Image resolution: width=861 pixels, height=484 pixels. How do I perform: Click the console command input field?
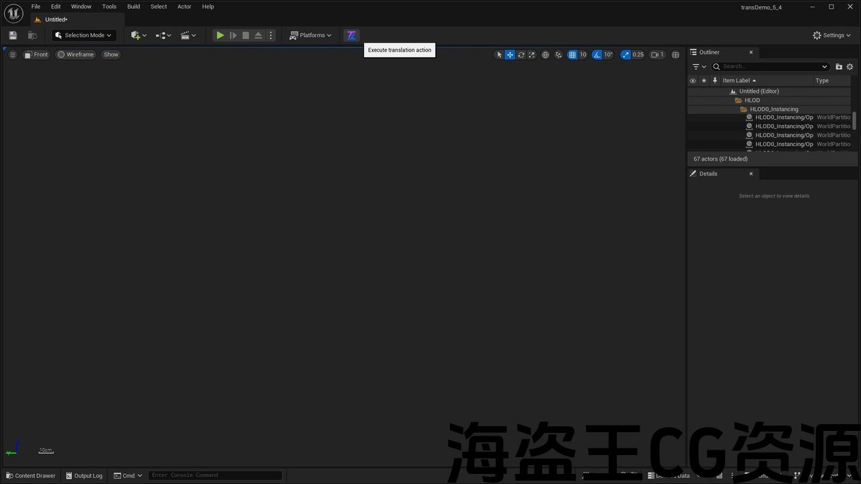[215, 476]
